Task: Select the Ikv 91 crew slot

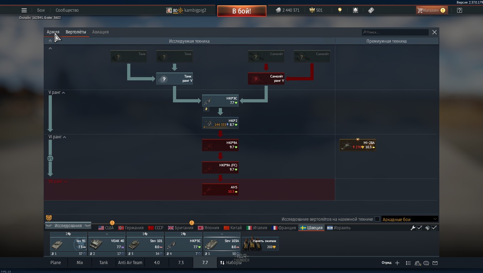Action: 69,244
